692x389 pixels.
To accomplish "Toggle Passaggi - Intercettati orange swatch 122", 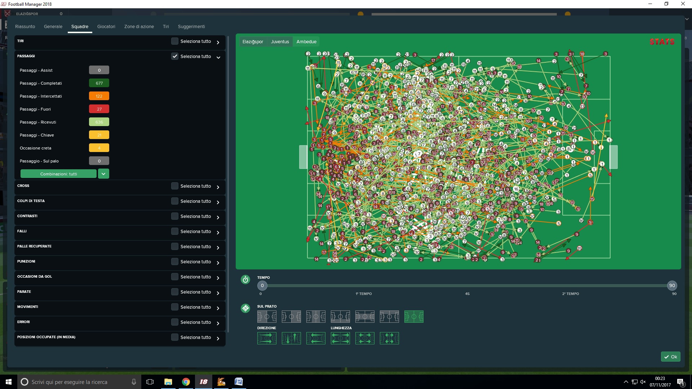I will (x=99, y=96).
